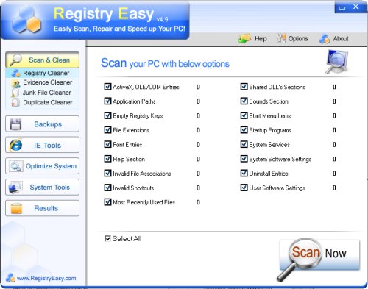The height and width of the screenshot is (289, 368).
Task: Go to the Backups section
Action: pyautogui.click(x=42, y=124)
